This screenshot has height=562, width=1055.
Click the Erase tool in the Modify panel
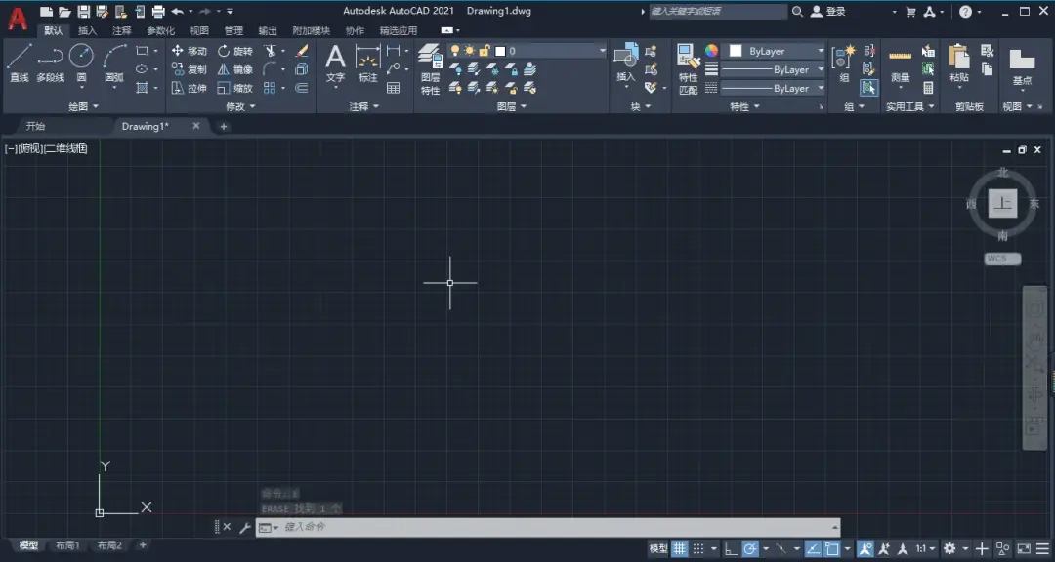point(302,51)
